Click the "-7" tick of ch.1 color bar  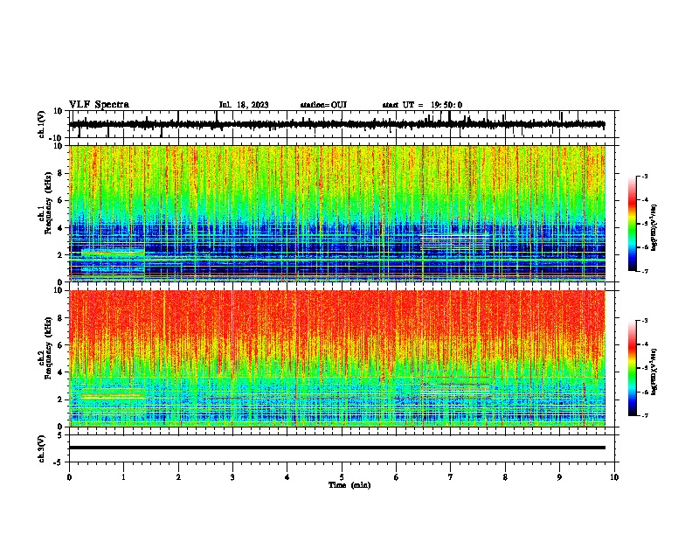tap(644, 271)
